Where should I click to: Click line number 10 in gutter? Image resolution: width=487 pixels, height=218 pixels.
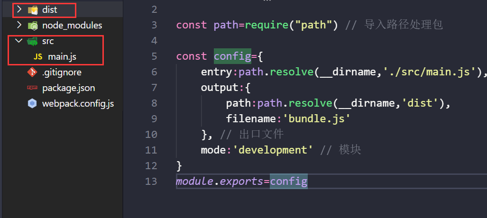coord(151,134)
